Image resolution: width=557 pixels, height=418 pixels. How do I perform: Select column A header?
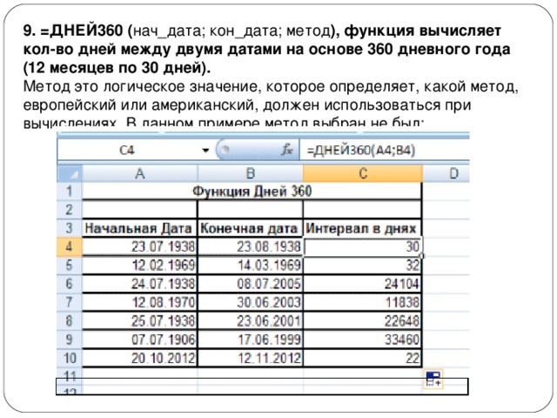coord(139,174)
